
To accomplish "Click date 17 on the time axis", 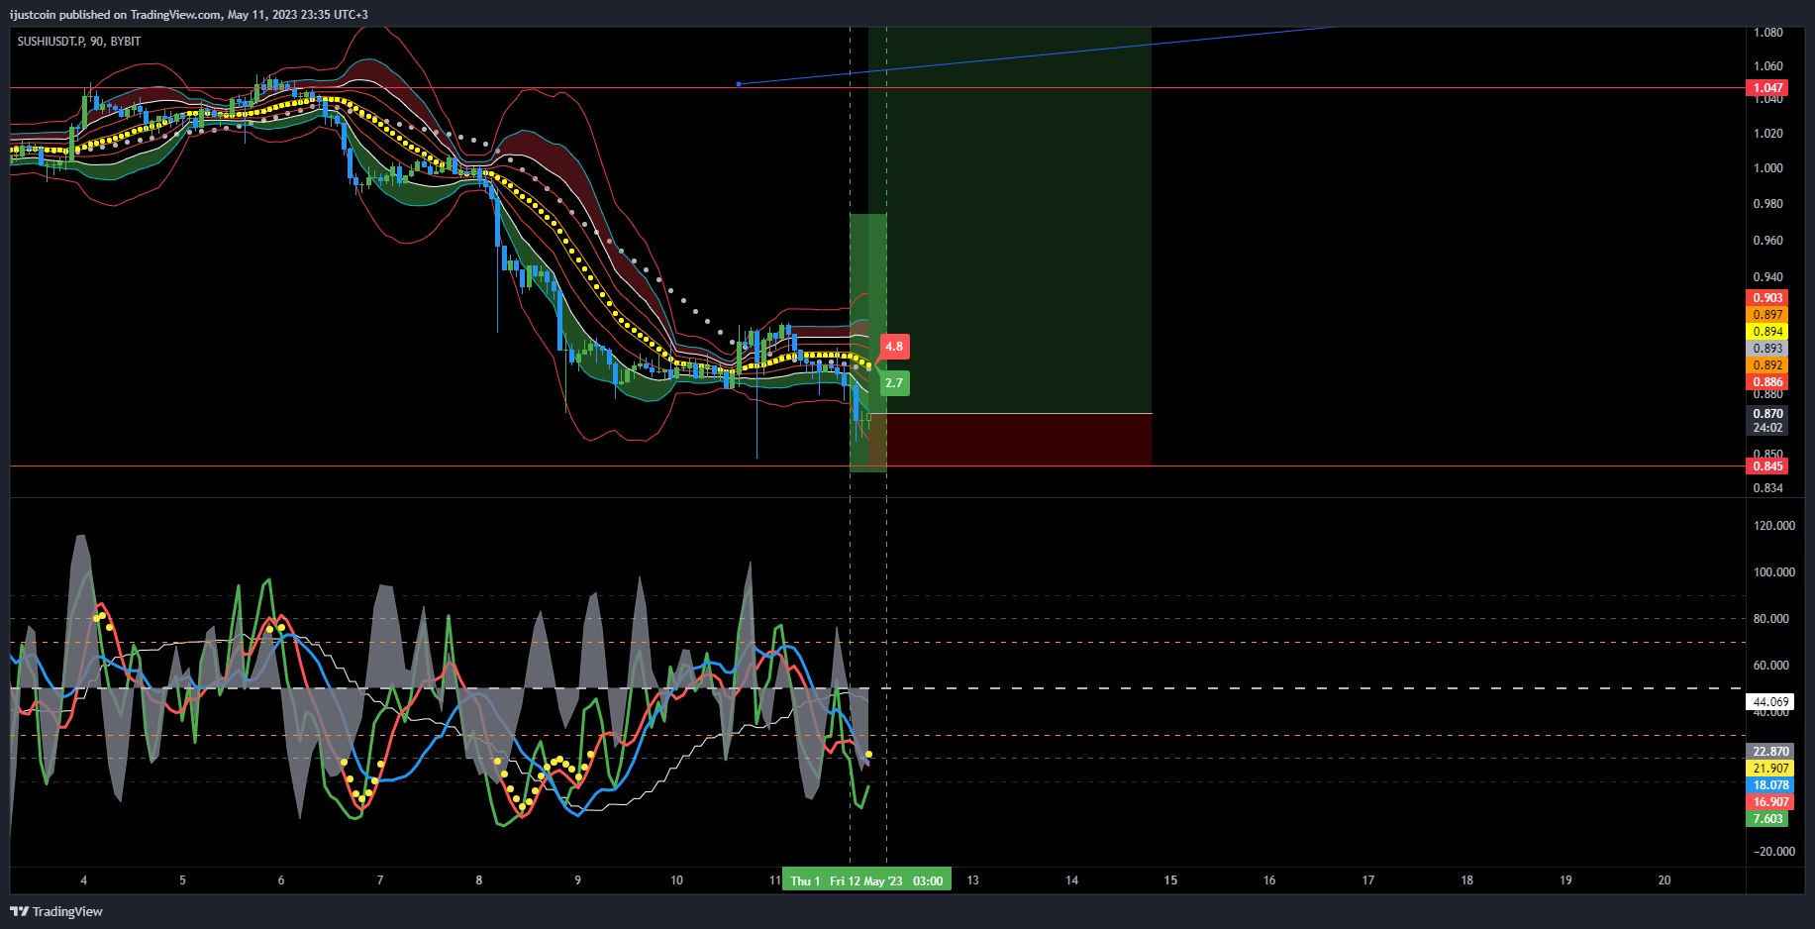I will click(x=1368, y=880).
